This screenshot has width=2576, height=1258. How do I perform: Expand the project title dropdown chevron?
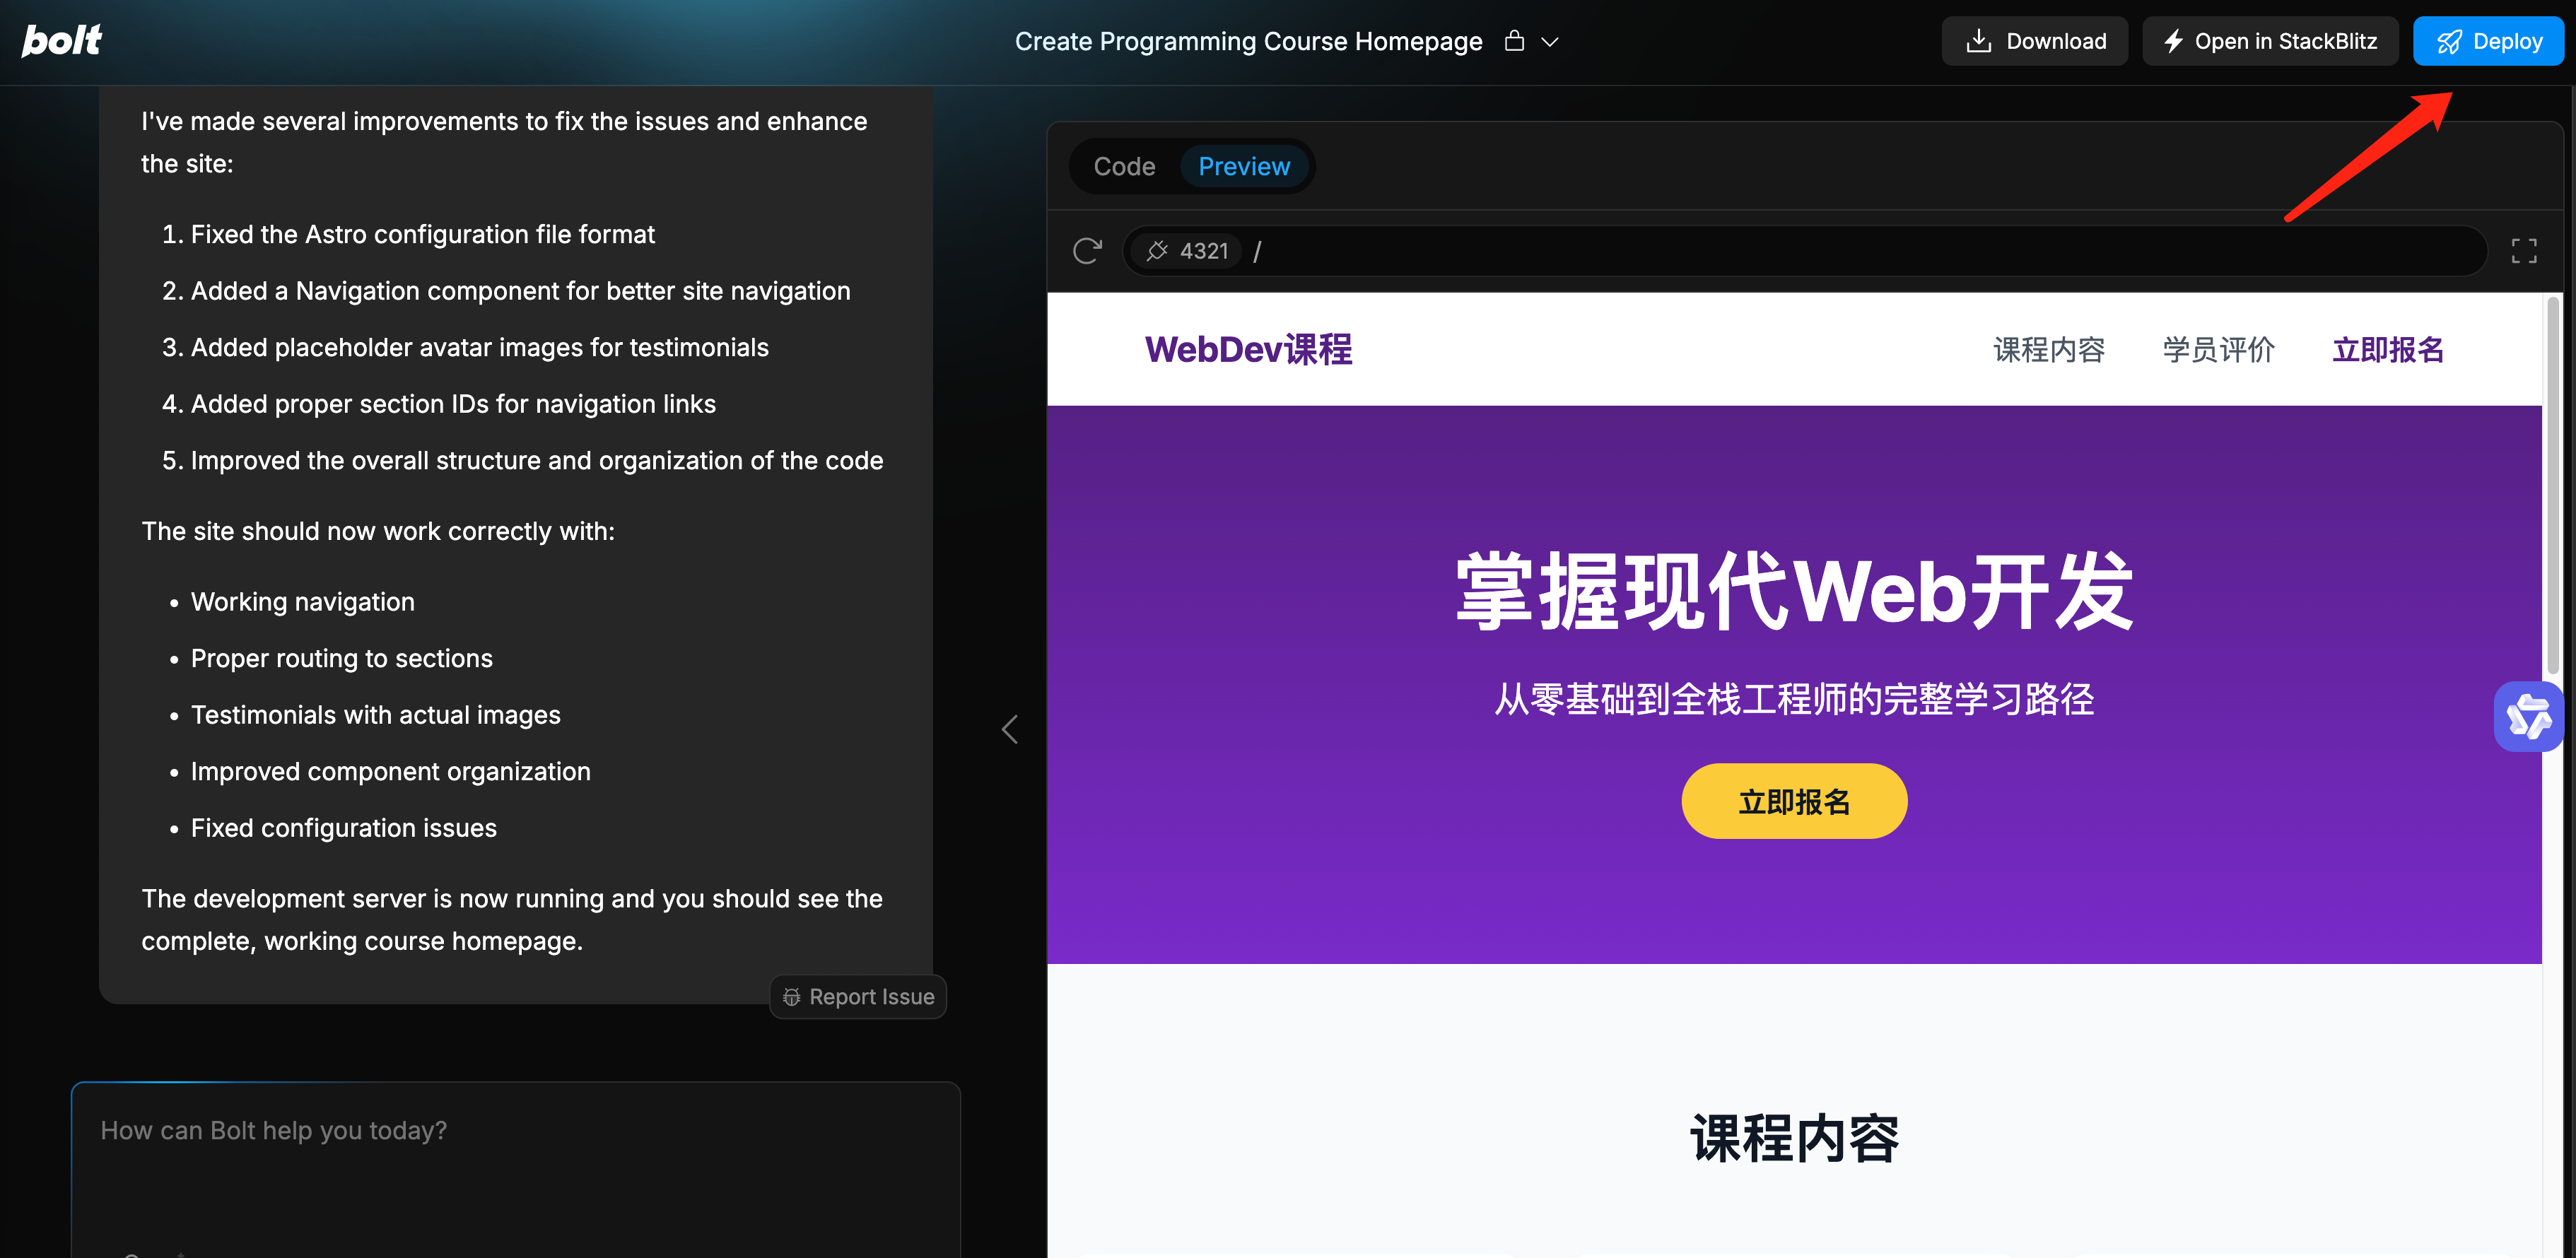1550,42
